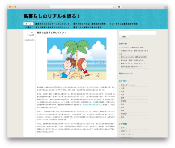The image size is (175, 148).
Task: Open sidebar article 仕事はどうする?離島で生活するためには
Action: [134, 52]
